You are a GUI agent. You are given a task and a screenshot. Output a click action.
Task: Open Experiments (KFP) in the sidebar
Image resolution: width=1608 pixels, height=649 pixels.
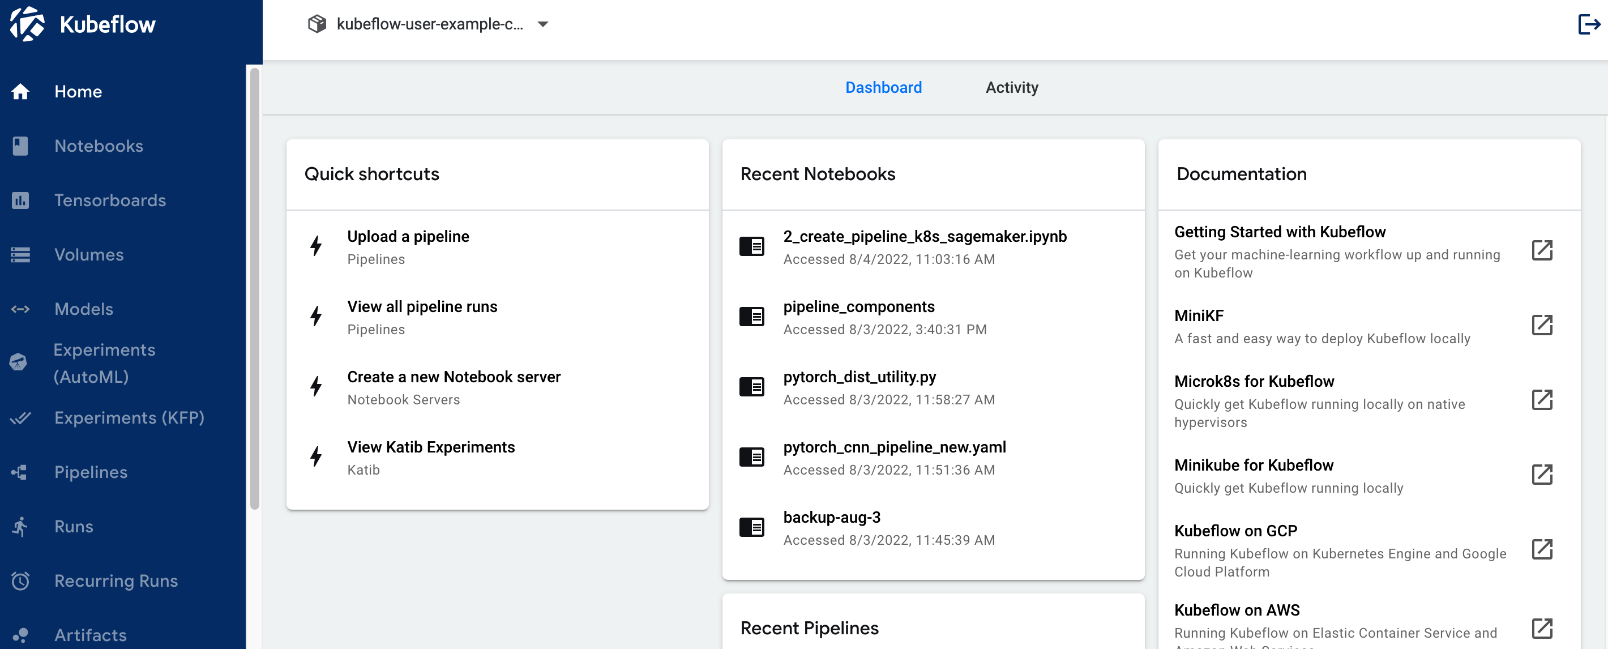123,418
